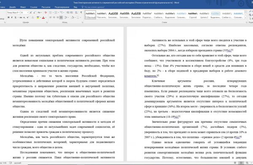Apply the red font color
Image resolution: width=253 pixels, height=165 pixels.
tap(43, 17)
